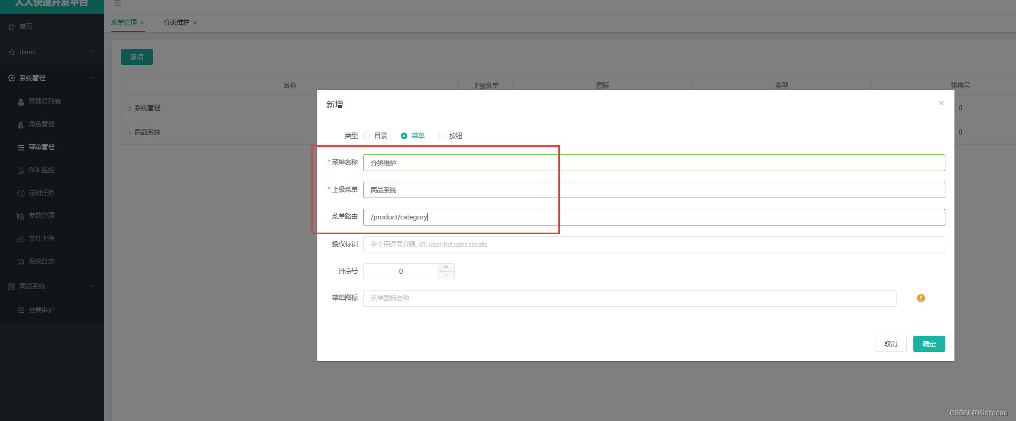Click the SQL监控 monitor icon
This screenshot has width=1016, height=421.
21,170
